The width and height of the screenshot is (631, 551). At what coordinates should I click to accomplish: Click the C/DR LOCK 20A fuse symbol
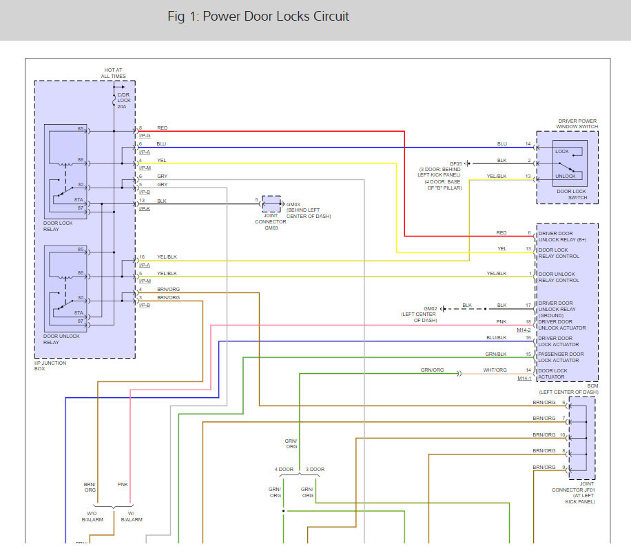pyautogui.click(x=114, y=99)
